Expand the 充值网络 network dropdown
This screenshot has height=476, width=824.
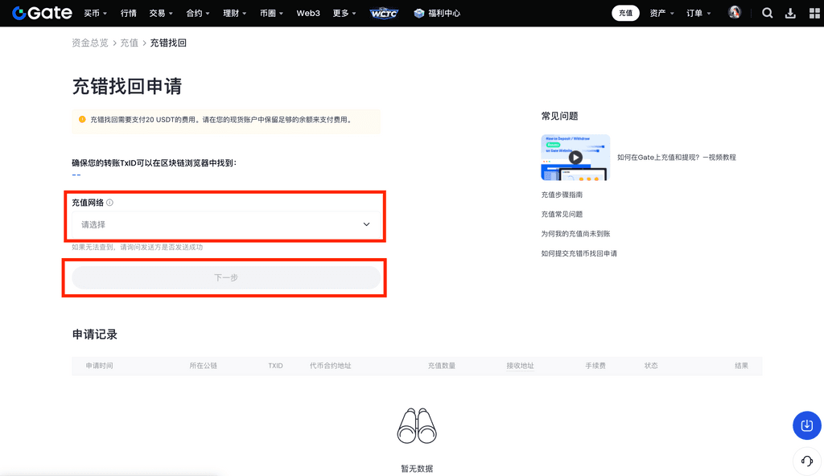tap(225, 224)
